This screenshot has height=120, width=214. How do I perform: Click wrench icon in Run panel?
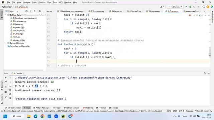pos(6,82)
